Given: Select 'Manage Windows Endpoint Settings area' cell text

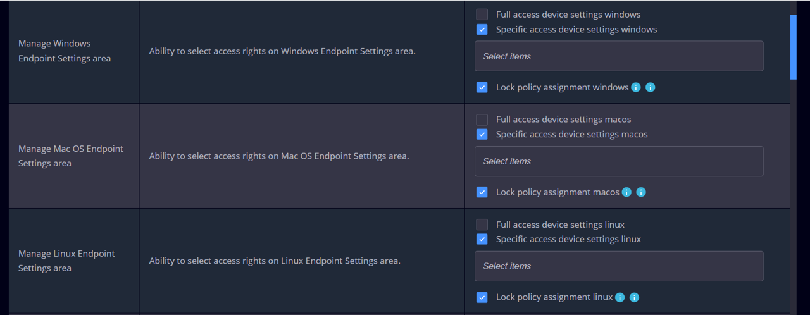Looking at the screenshot, I should pyautogui.click(x=65, y=51).
